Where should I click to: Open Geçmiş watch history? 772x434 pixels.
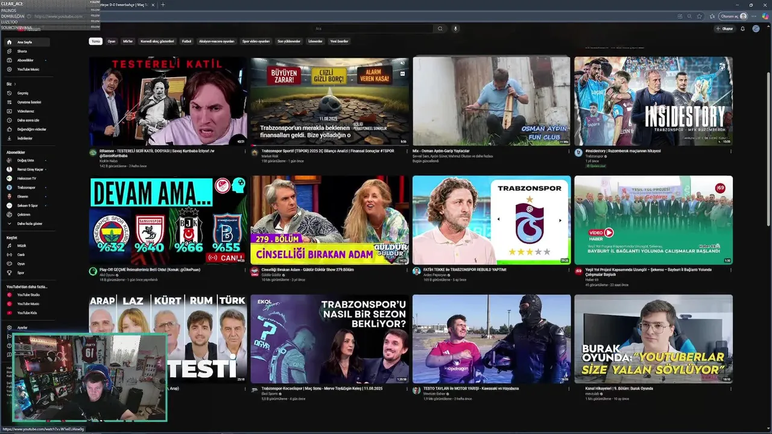[26, 93]
